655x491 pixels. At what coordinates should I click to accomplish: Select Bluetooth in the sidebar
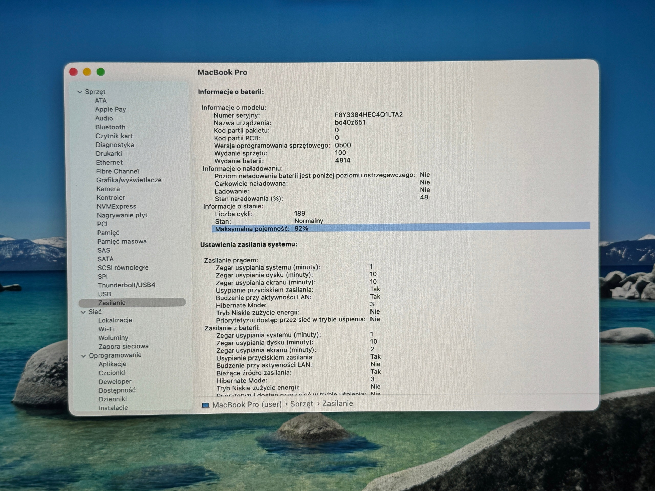(110, 127)
